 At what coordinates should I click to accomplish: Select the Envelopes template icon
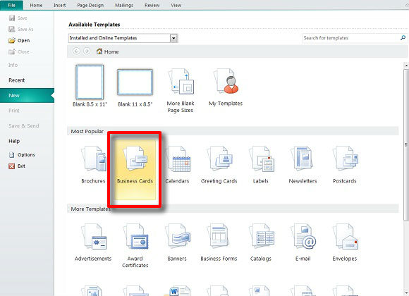[345, 237]
